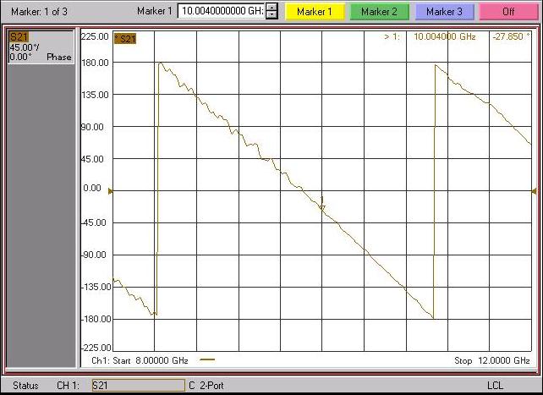Select the S21 trace label in the left panel
The width and height of the screenshot is (543, 395).
coord(19,37)
